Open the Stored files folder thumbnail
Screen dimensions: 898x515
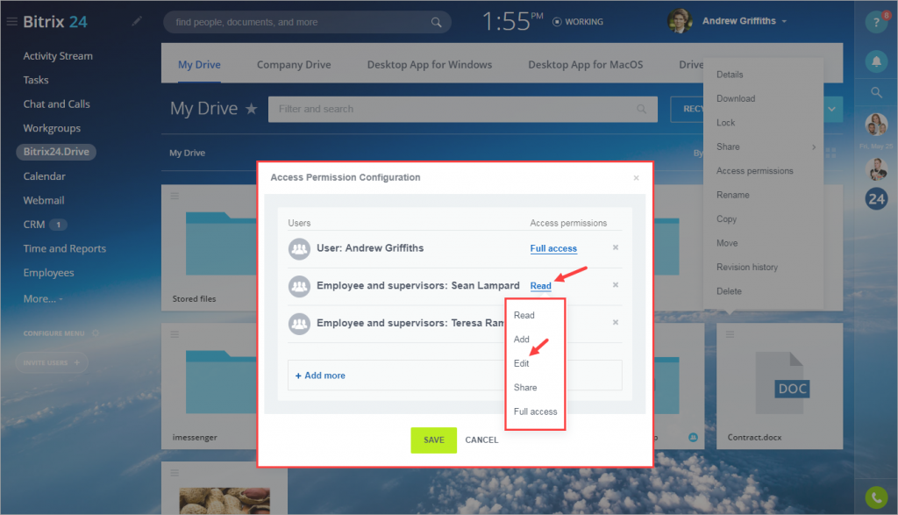(x=220, y=244)
